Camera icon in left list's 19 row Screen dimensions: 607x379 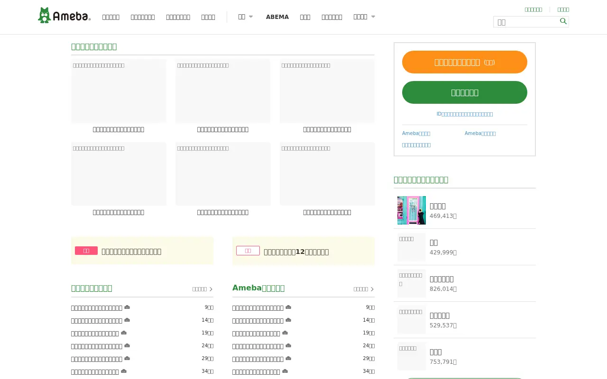pyautogui.click(x=124, y=333)
